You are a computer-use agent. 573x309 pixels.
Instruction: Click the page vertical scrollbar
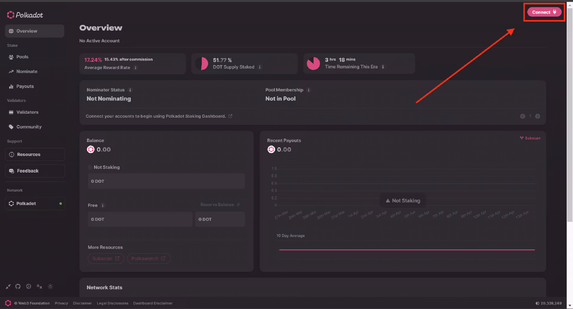pos(570,119)
